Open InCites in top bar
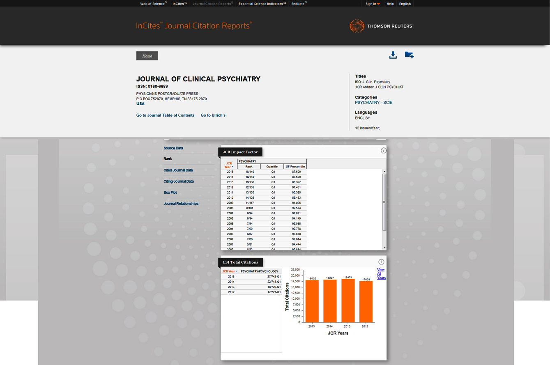 [180, 4]
